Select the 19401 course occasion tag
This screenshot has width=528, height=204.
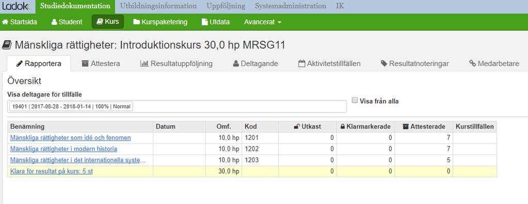(71, 106)
